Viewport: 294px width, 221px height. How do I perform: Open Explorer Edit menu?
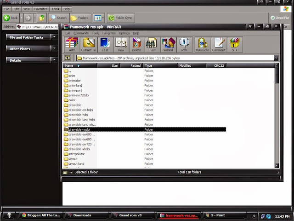click(16, 9)
